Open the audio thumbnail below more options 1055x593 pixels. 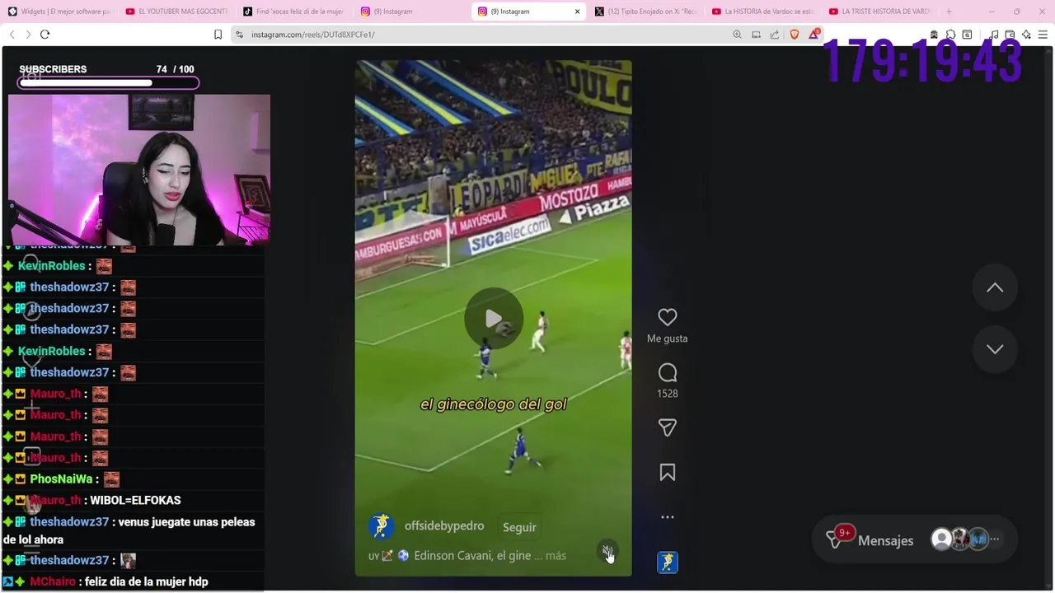668,562
